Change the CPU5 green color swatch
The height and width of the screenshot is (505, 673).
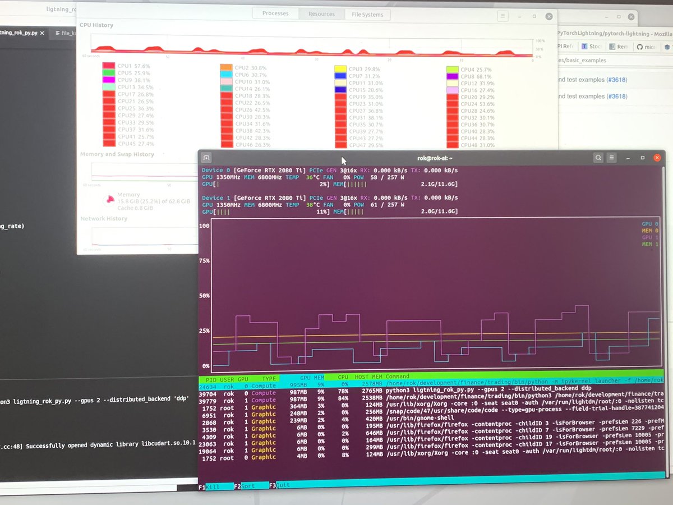pos(109,73)
